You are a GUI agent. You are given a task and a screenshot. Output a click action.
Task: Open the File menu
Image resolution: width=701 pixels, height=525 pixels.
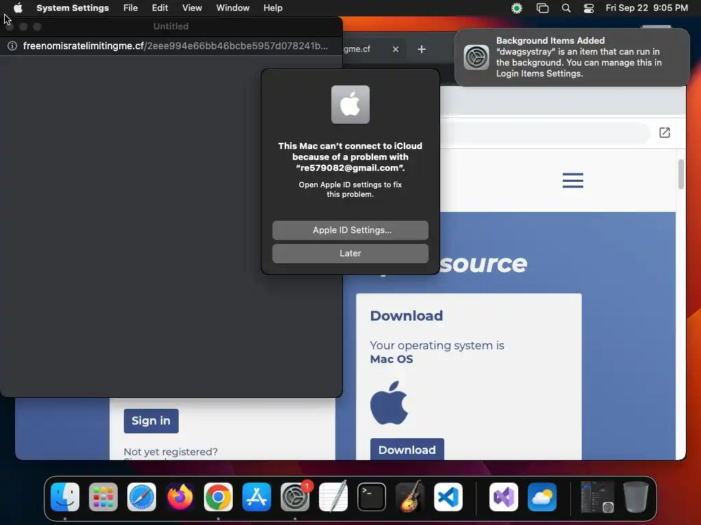click(131, 8)
